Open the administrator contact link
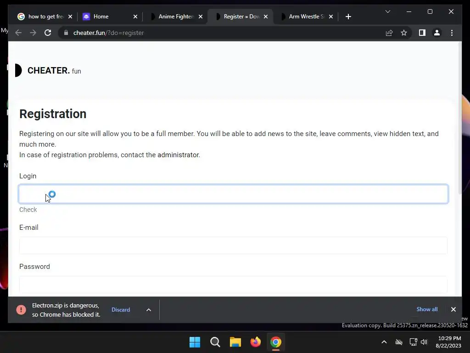This screenshot has height=353, width=470. point(178,155)
